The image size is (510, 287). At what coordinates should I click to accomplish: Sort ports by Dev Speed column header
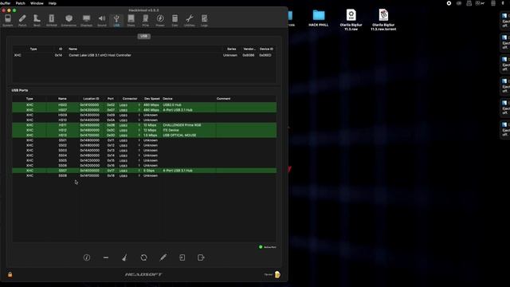[152, 99]
